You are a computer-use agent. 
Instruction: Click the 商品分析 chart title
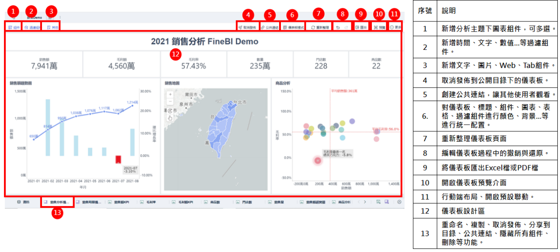tap(282, 83)
